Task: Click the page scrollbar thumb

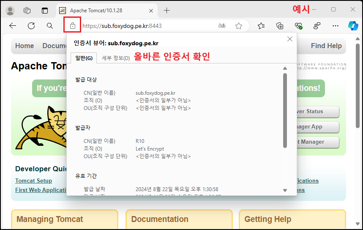Action: click(358, 86)
